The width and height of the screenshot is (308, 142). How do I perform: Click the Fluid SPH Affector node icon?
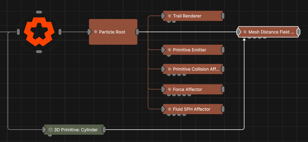tap(170, 109)
